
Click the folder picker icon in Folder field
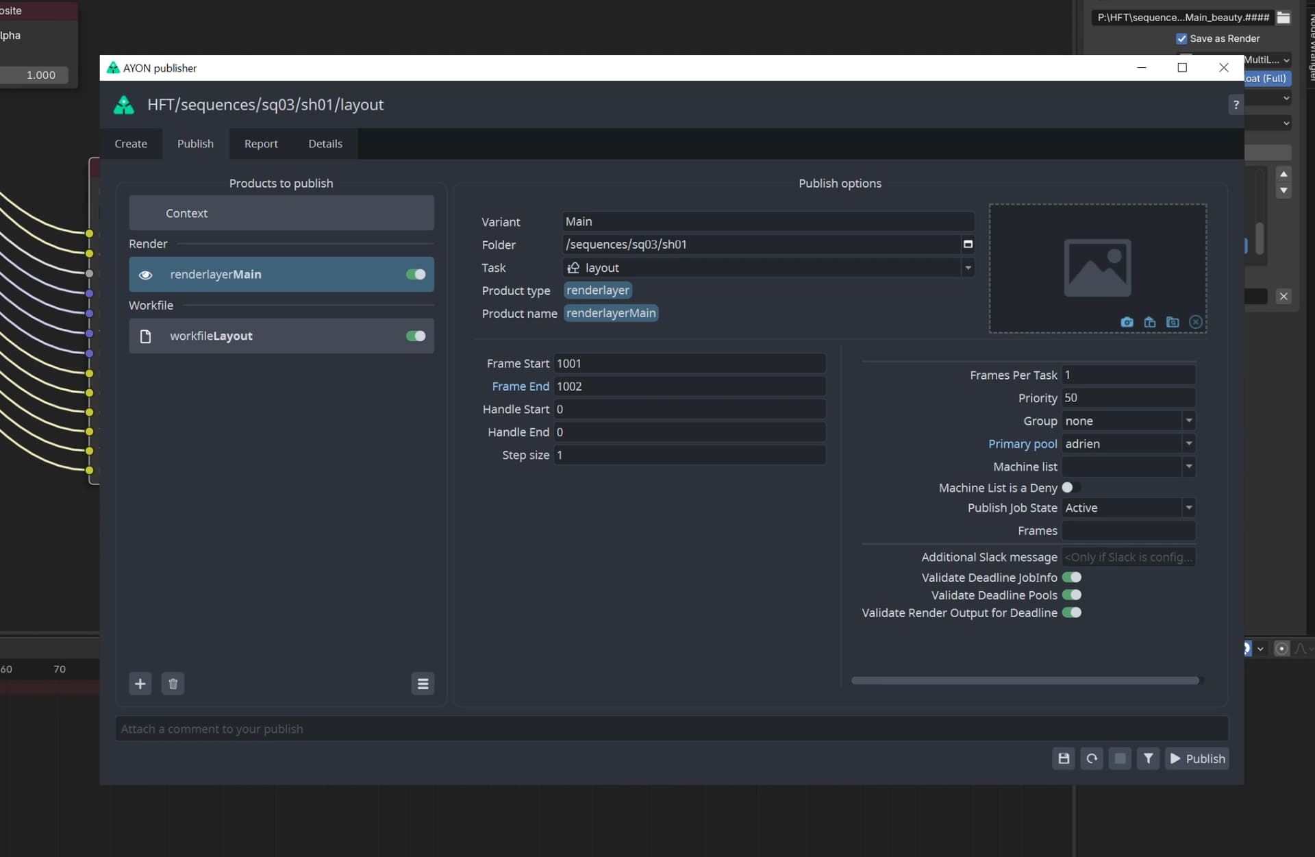(x=968, y=245)
